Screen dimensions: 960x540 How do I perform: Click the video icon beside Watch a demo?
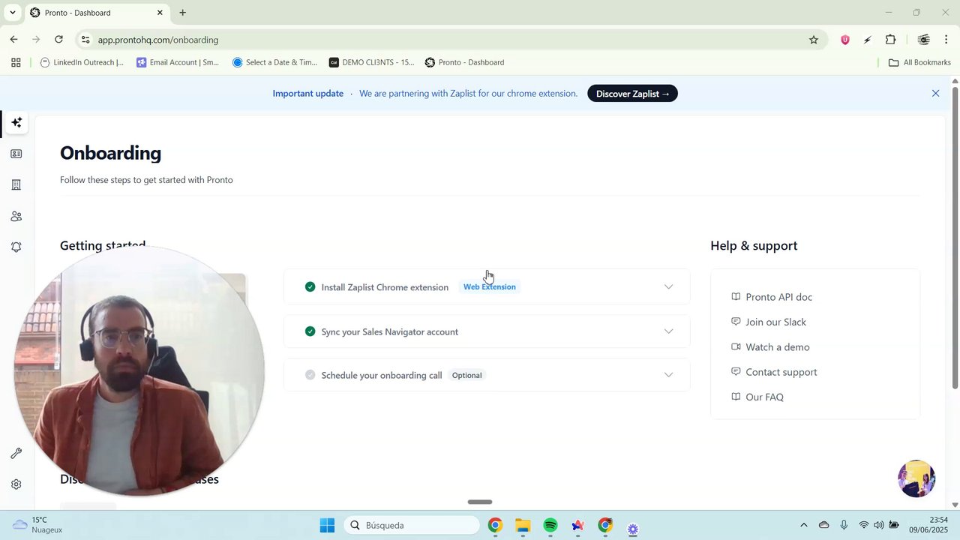pos(736,347)
